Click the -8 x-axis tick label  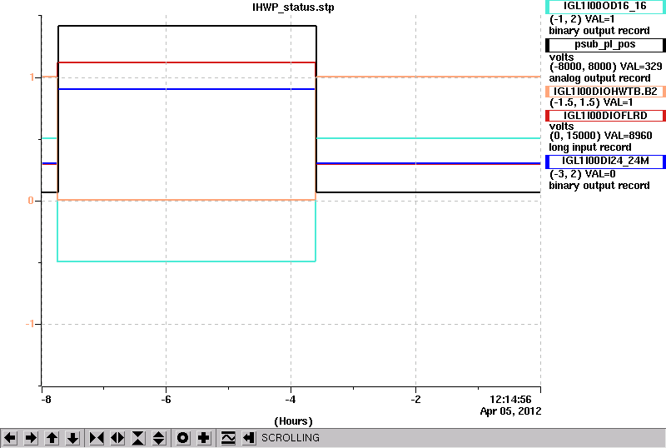click(x=47, y=400)
